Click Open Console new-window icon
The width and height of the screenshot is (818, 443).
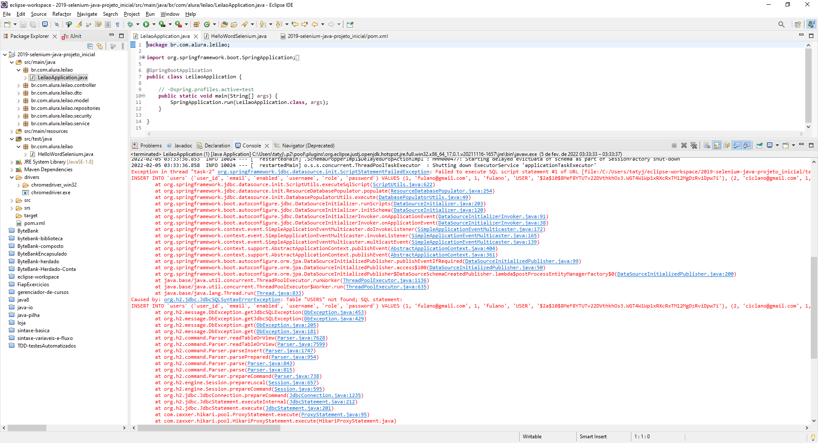pyautogui.click(x=786, y=145)
